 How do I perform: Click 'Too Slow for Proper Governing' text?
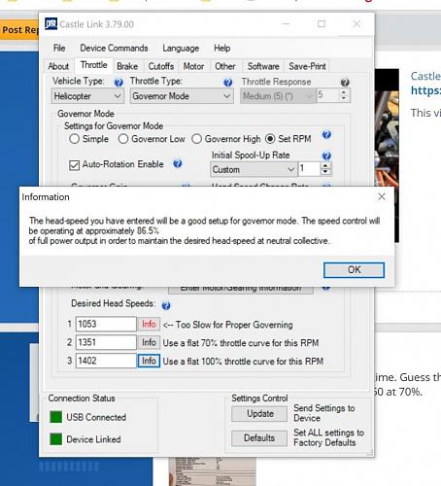point(234,325)
